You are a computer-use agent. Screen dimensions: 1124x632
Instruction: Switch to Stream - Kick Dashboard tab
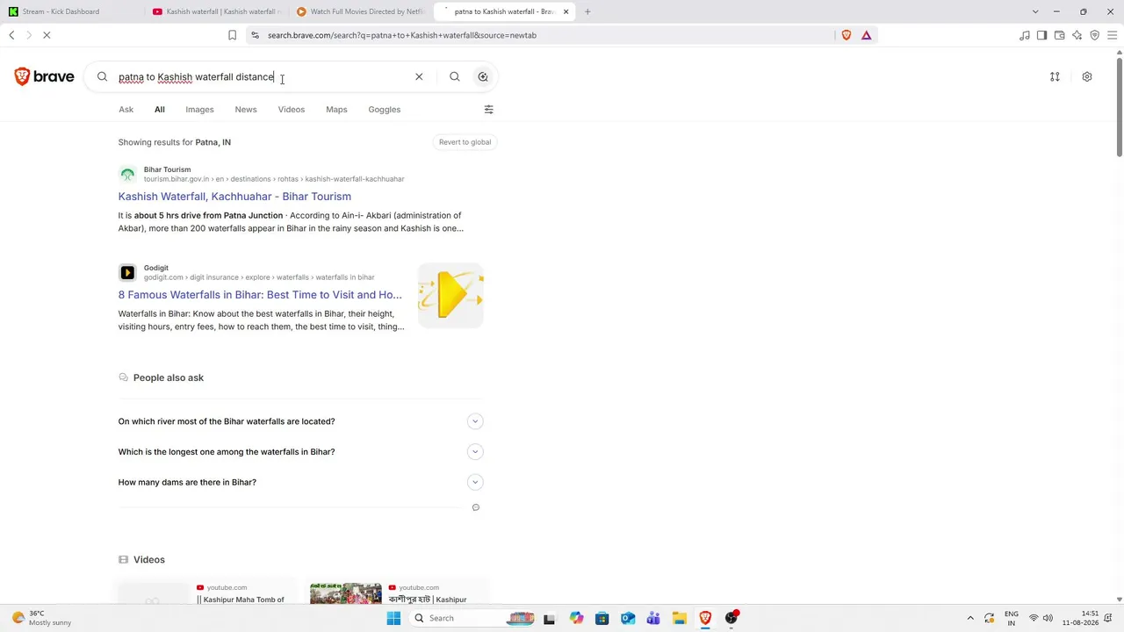(70, 11)
